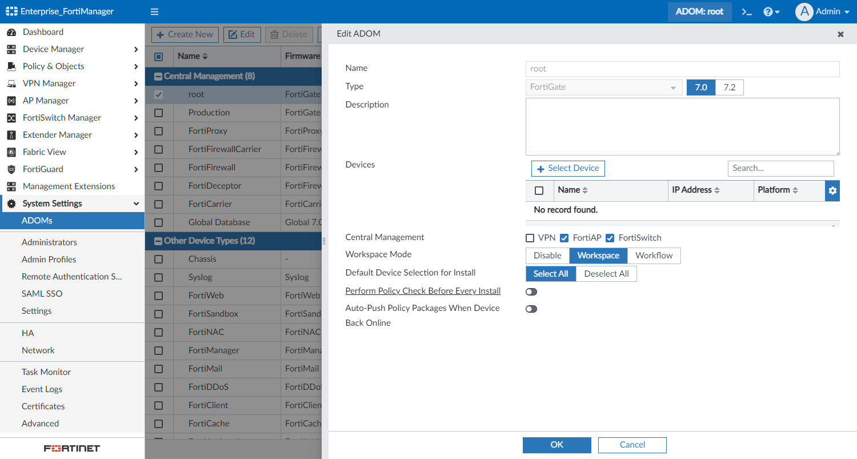Confirm with the OK button
The height and width of the screenshot is (459, 857).
point(557,445)
